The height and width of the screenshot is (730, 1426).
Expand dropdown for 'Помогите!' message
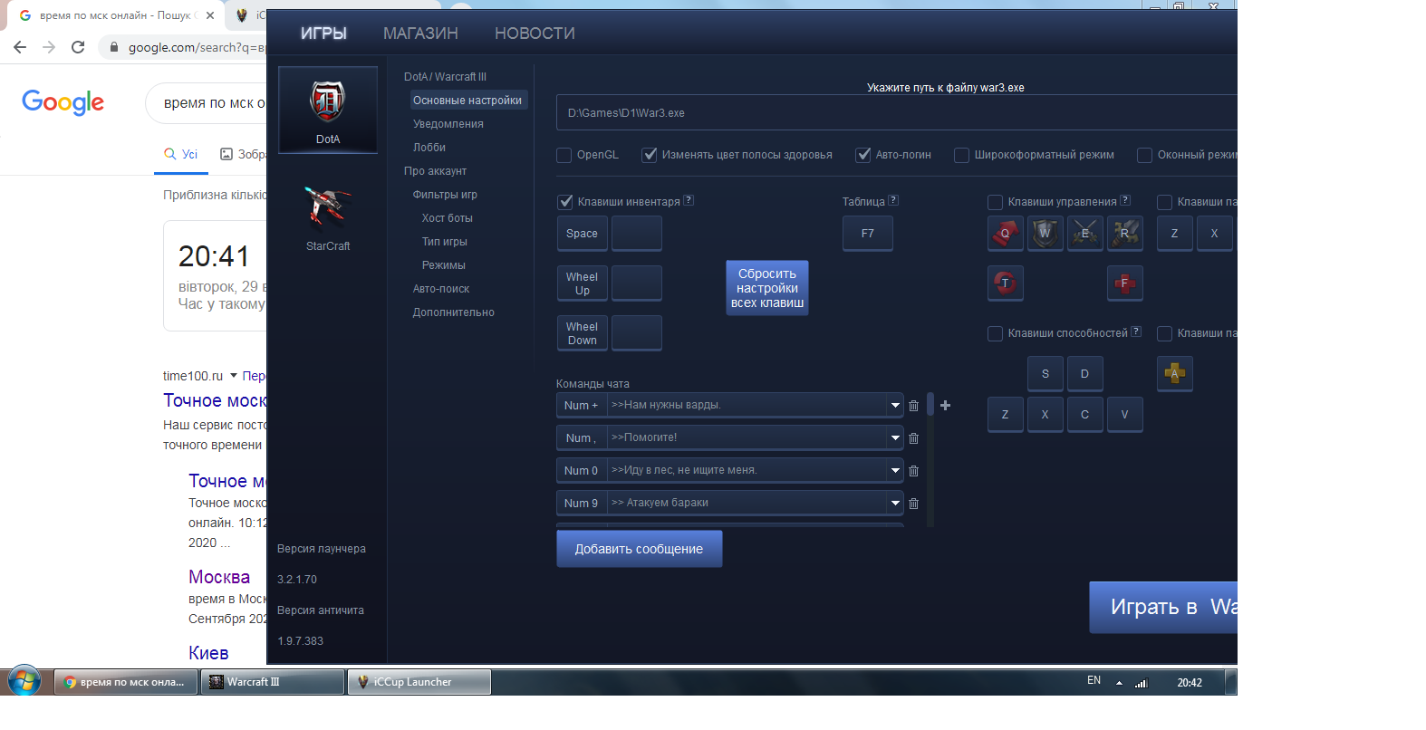click(x=895, y=438)
